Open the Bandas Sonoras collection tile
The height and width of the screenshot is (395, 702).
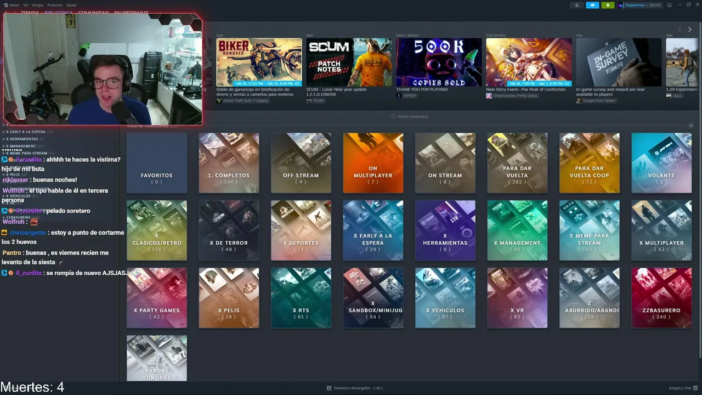(157, 358)
